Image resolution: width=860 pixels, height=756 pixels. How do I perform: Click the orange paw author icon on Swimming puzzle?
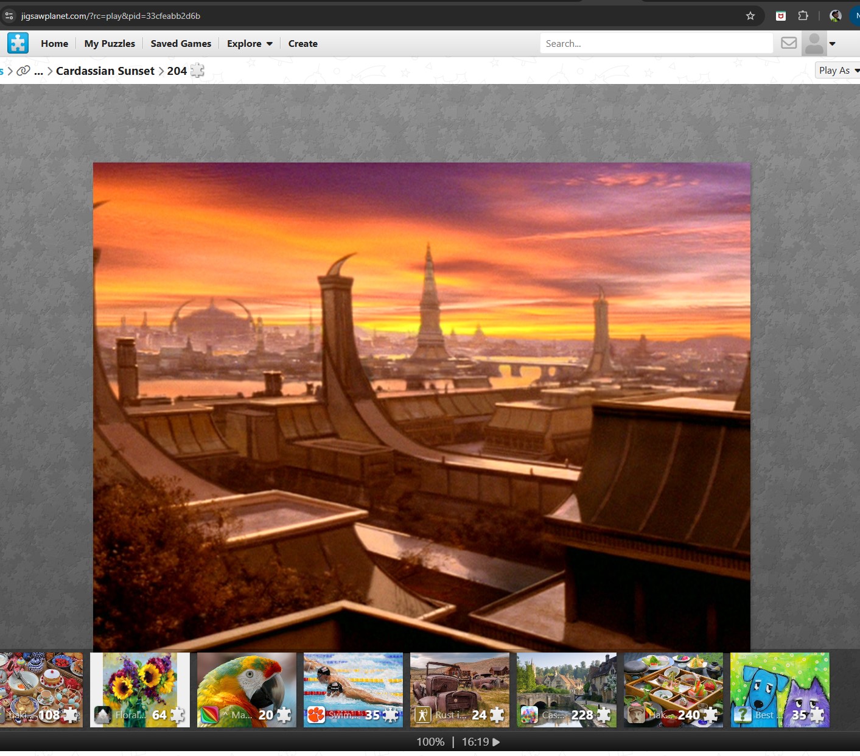click(316, 715)
